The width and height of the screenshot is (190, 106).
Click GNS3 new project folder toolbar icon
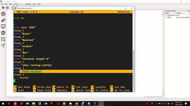click(3, 8)
